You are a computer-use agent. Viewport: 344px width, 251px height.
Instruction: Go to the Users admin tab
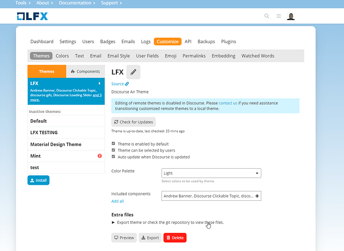click(88, 42)
